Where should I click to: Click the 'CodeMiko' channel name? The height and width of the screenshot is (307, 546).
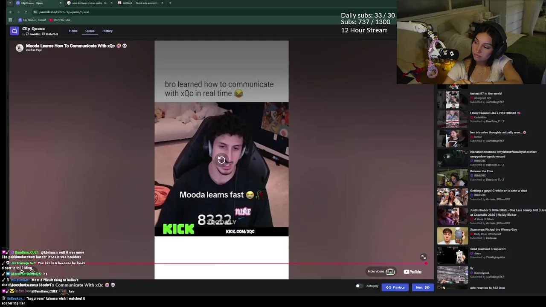coord(480,117)
